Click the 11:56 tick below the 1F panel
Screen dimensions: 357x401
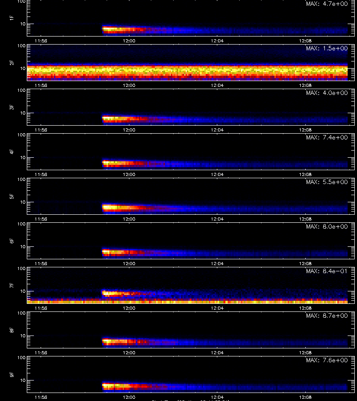(x=41, y=41)
